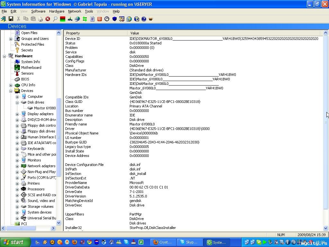This screenshot has height=247, width=329.
Task: Select Maxtor 6Y080 disk in the tree
Action: click(45, 108)
